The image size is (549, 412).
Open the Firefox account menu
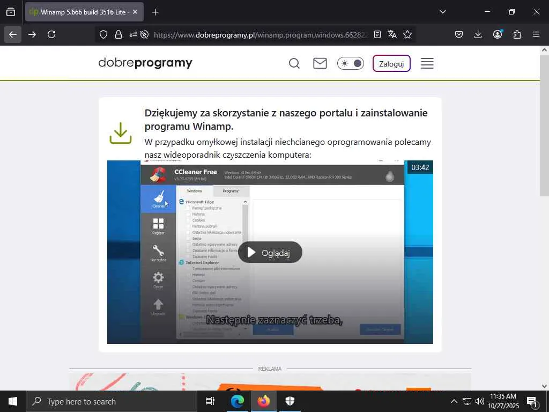pos(498,34)
